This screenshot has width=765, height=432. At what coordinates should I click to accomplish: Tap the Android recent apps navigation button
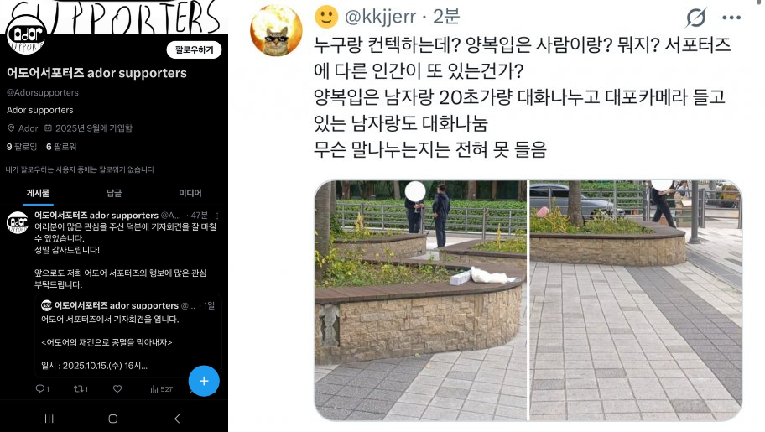[49, 419]
